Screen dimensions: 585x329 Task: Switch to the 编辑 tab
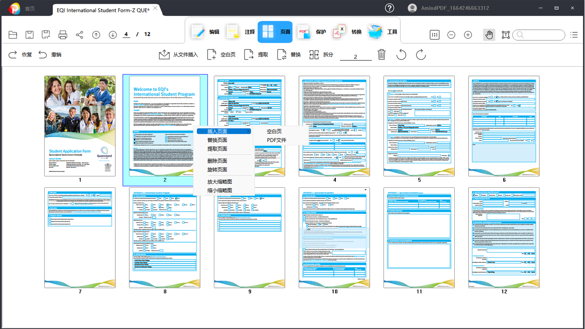pos(205,32)
